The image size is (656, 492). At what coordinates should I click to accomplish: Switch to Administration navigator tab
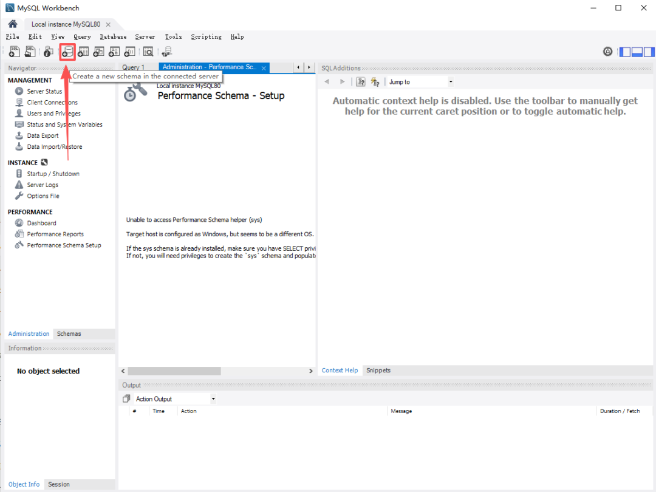[x=29, y=334]
